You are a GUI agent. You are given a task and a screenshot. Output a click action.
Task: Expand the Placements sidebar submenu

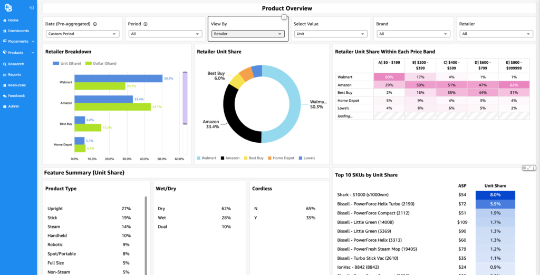(x=33, y=41)
